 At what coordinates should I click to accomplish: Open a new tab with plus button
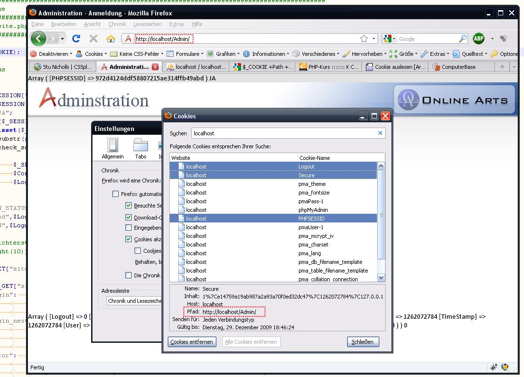502,67
